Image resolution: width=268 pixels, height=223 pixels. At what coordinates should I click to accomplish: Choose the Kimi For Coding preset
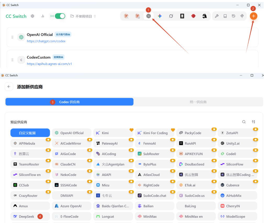coord(154,133)
